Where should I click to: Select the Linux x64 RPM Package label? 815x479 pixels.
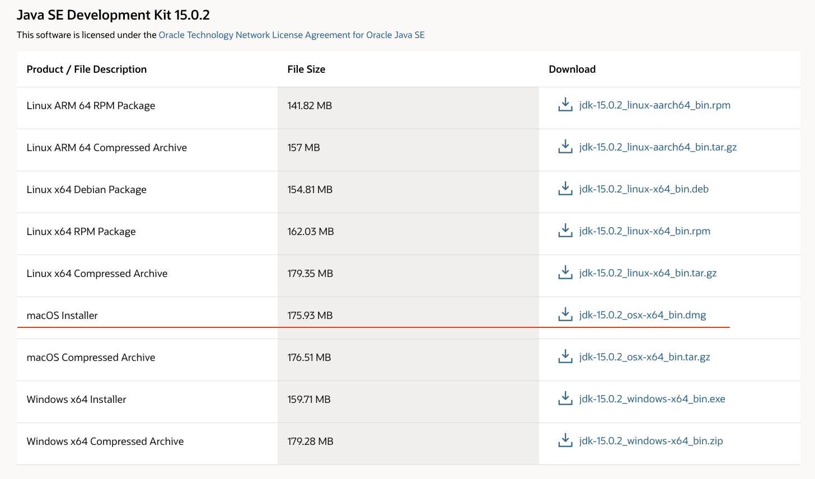click(x=81, y=232)
